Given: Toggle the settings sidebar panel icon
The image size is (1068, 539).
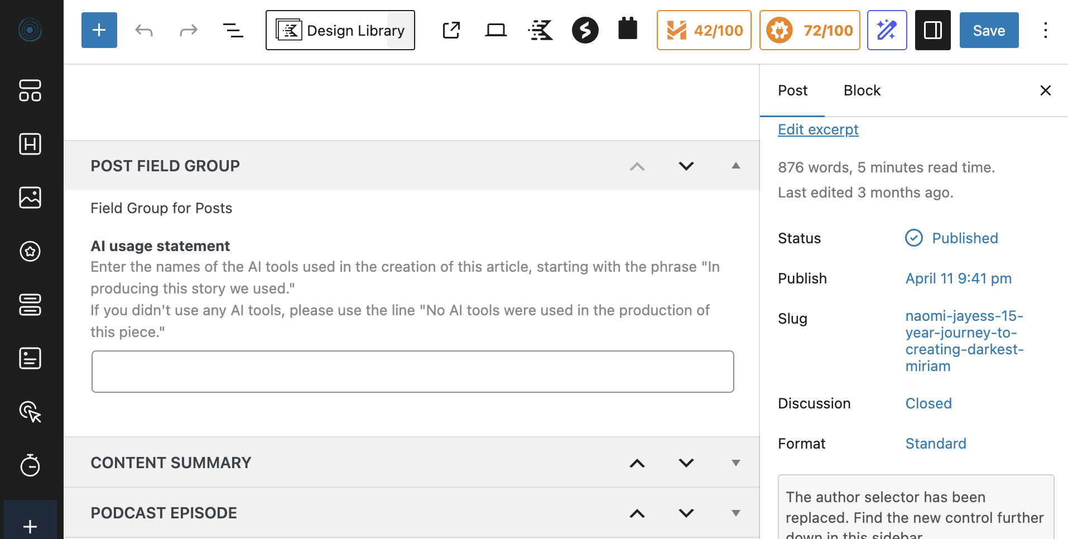Looking at the screenshot, I should [x=932, y=30].
